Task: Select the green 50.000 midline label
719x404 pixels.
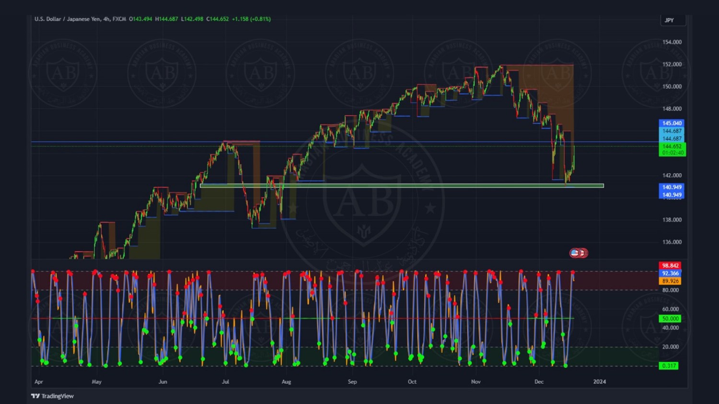Action: [670, 318]
